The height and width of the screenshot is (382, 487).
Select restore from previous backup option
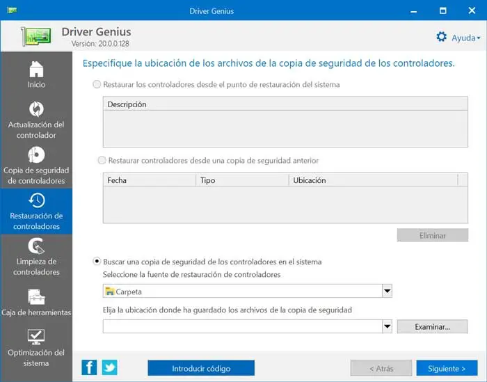102,160
